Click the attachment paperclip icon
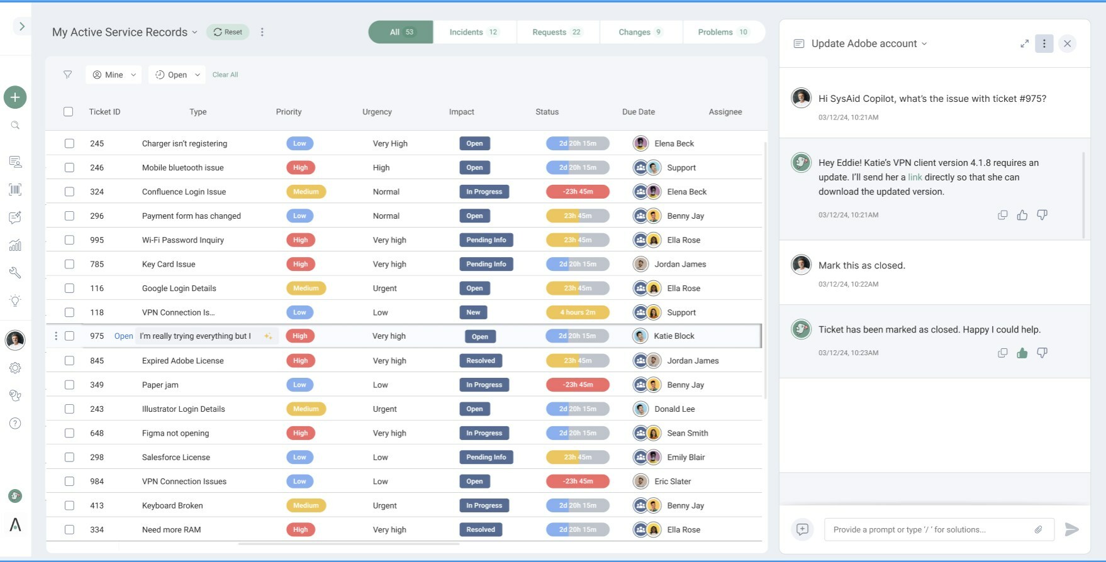The height and width of the screenshot is (562, 1106). [1038, 530]
